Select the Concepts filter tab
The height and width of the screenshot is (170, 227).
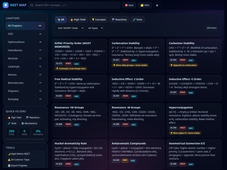click(99, 19)
